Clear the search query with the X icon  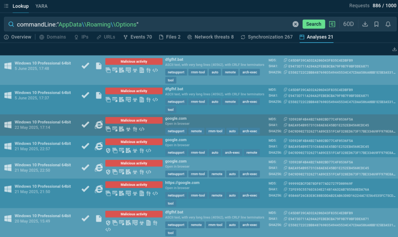pos(295,24)
